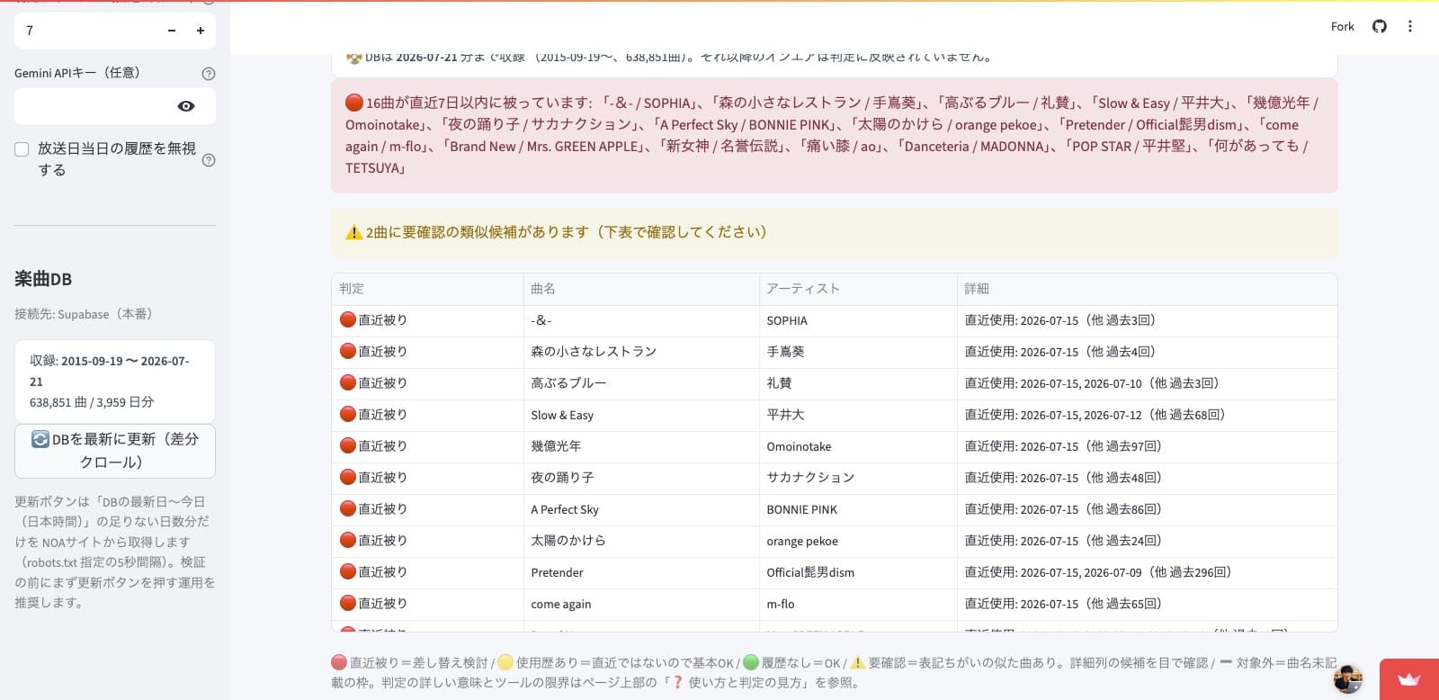Click song cell 森の小さなレストラン
Viewport: 1439px width, 700px height.
641,352
